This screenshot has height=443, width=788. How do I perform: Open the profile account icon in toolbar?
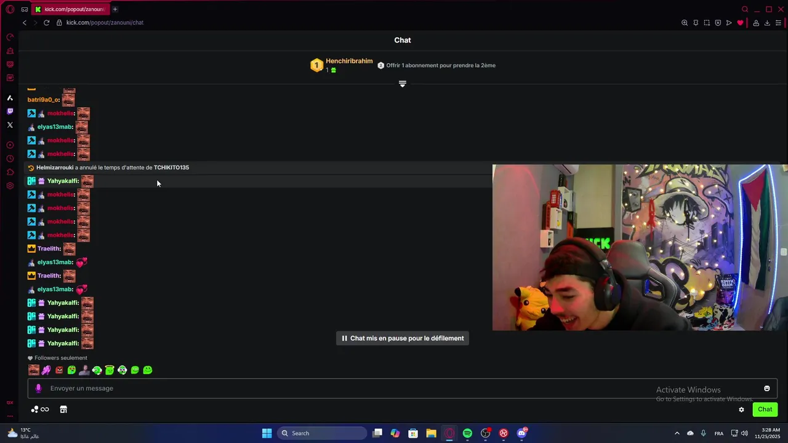pyautogui.click(x=756, y=23)
